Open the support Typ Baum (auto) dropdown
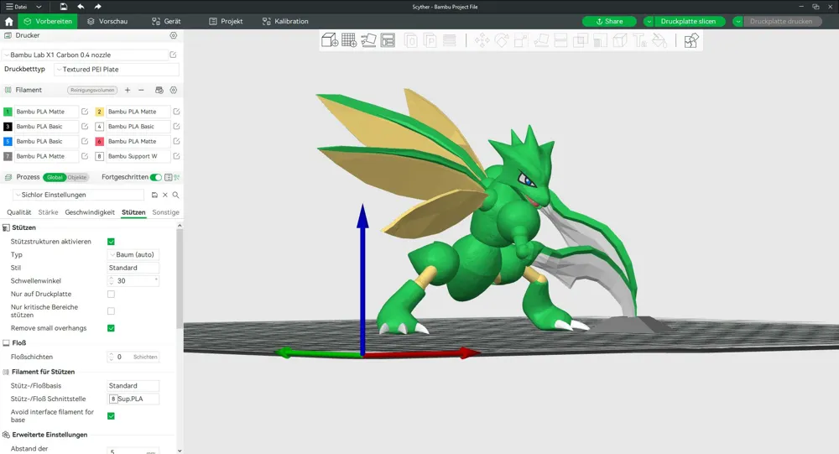This screenshot has height=454, width=839. tap(133, 255)
